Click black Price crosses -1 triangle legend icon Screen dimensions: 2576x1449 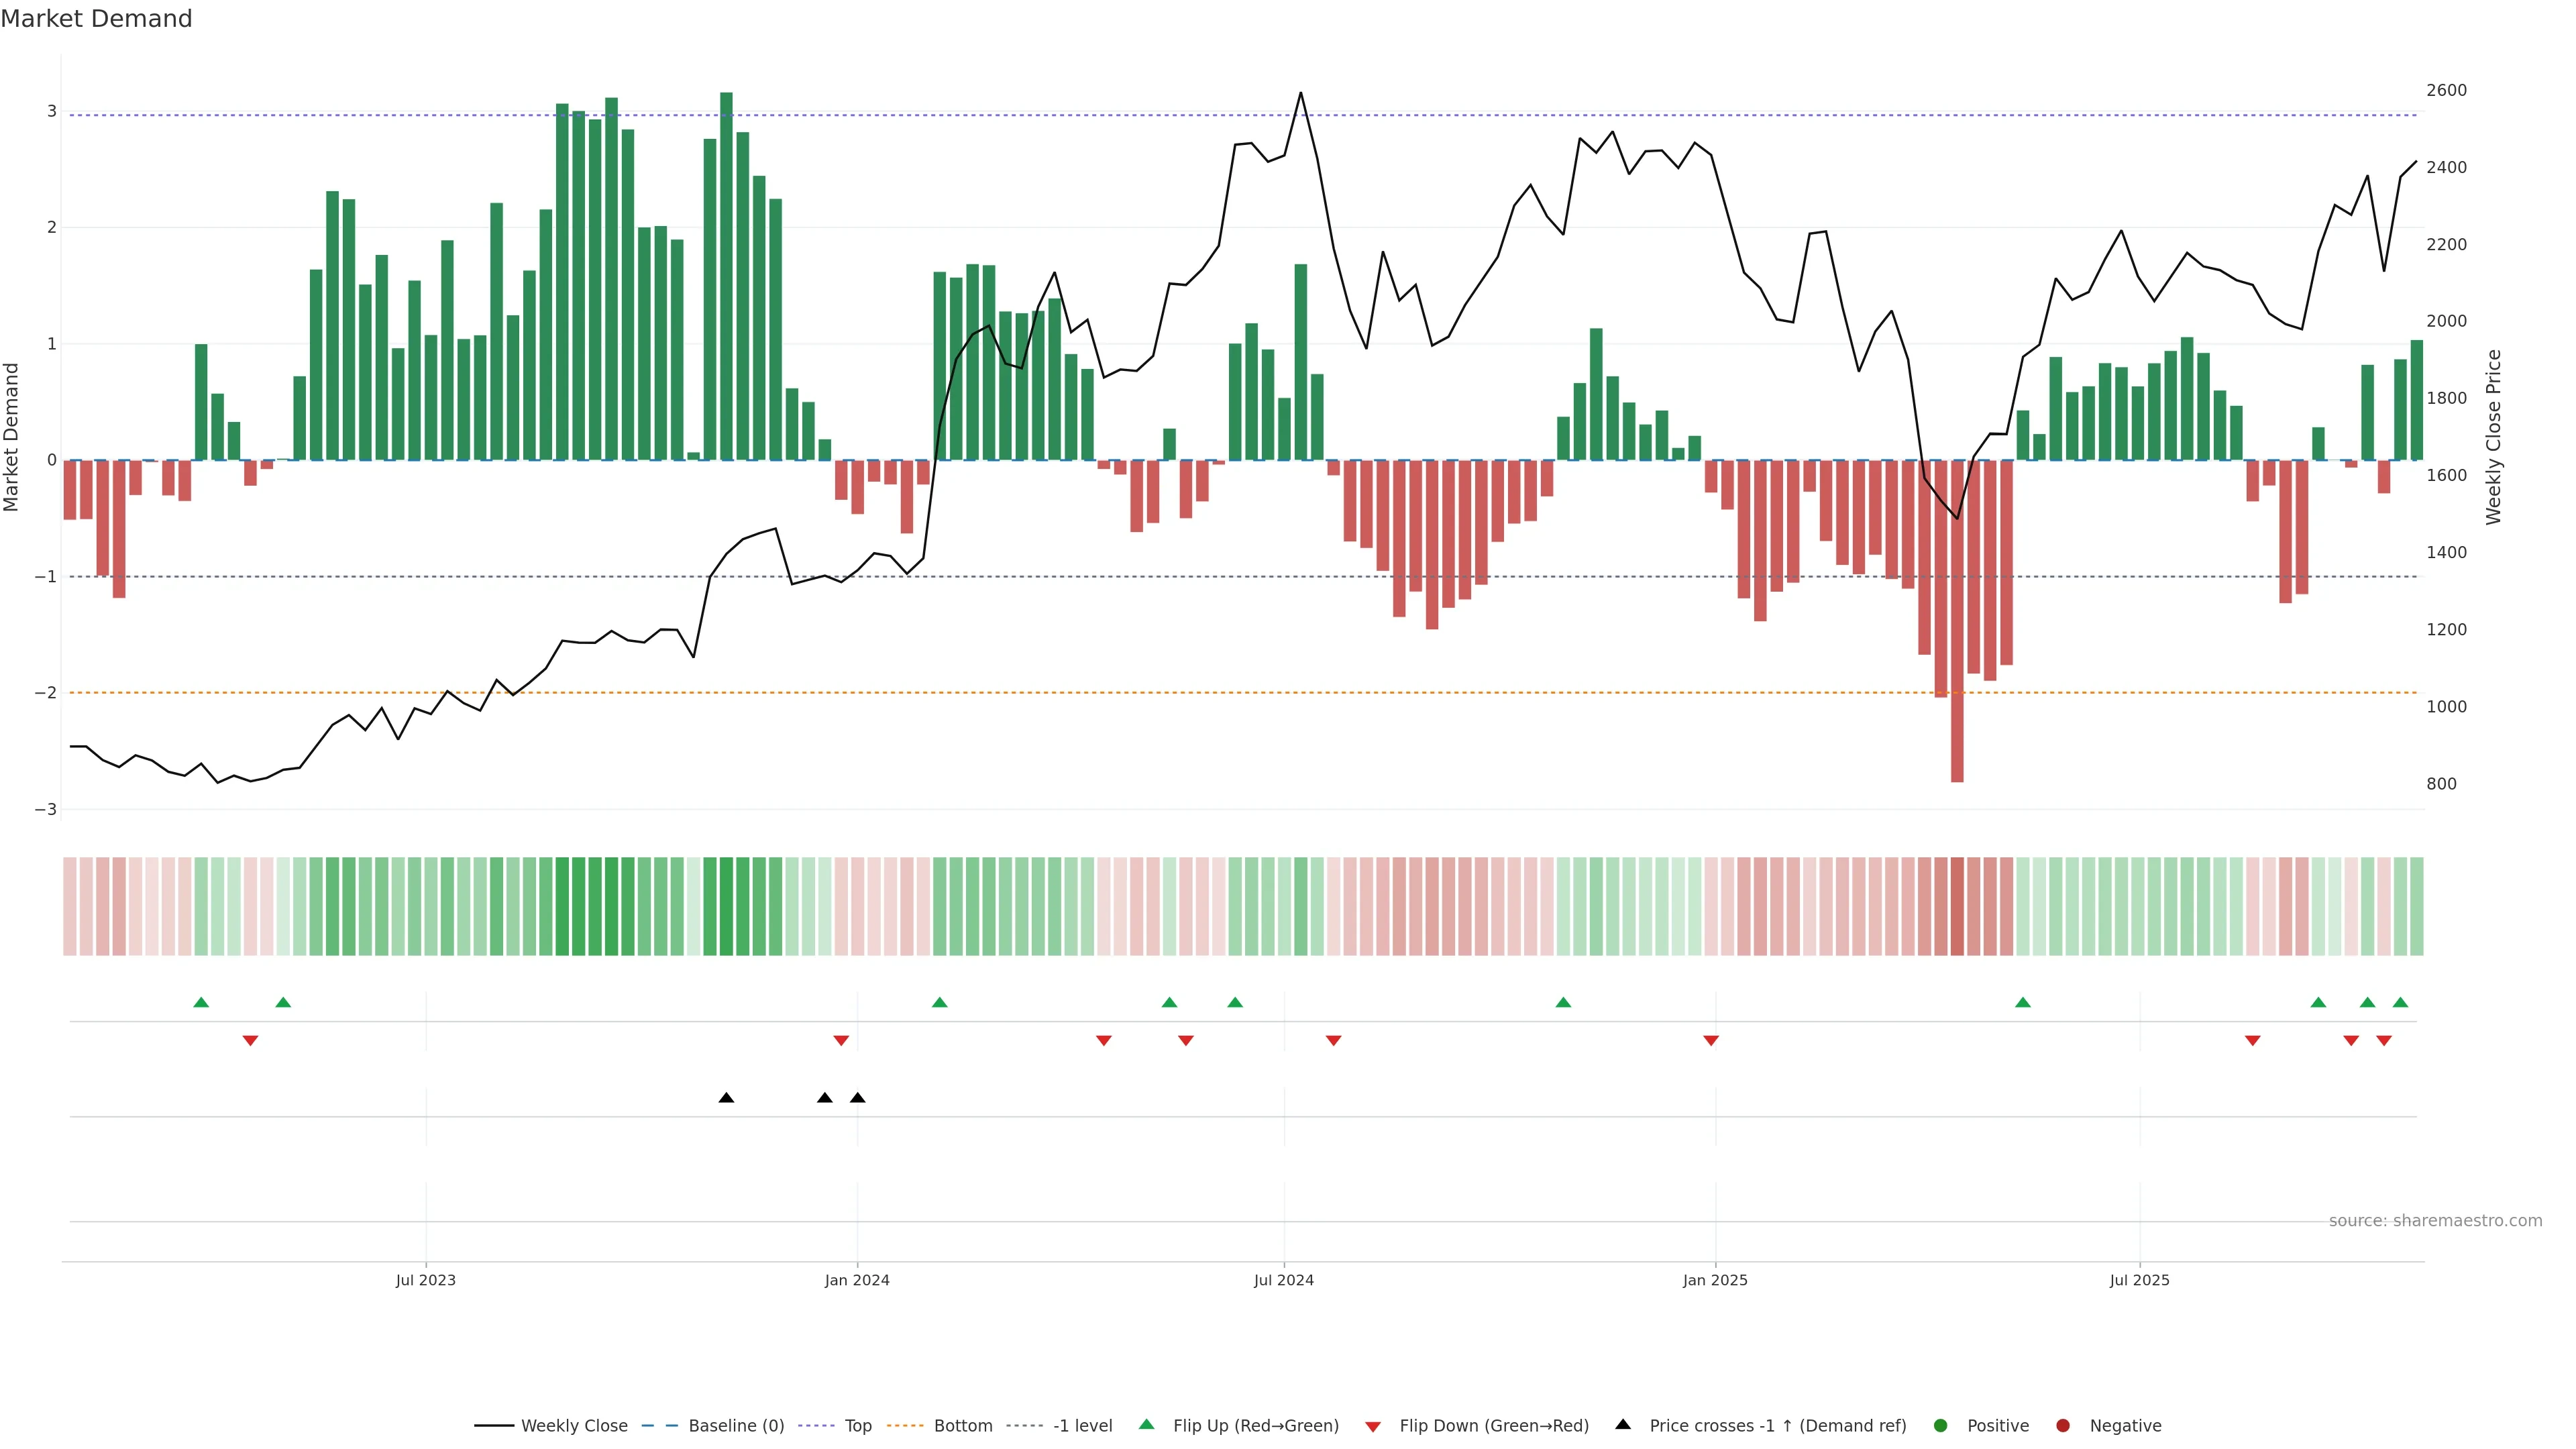pos(1623,1425)
